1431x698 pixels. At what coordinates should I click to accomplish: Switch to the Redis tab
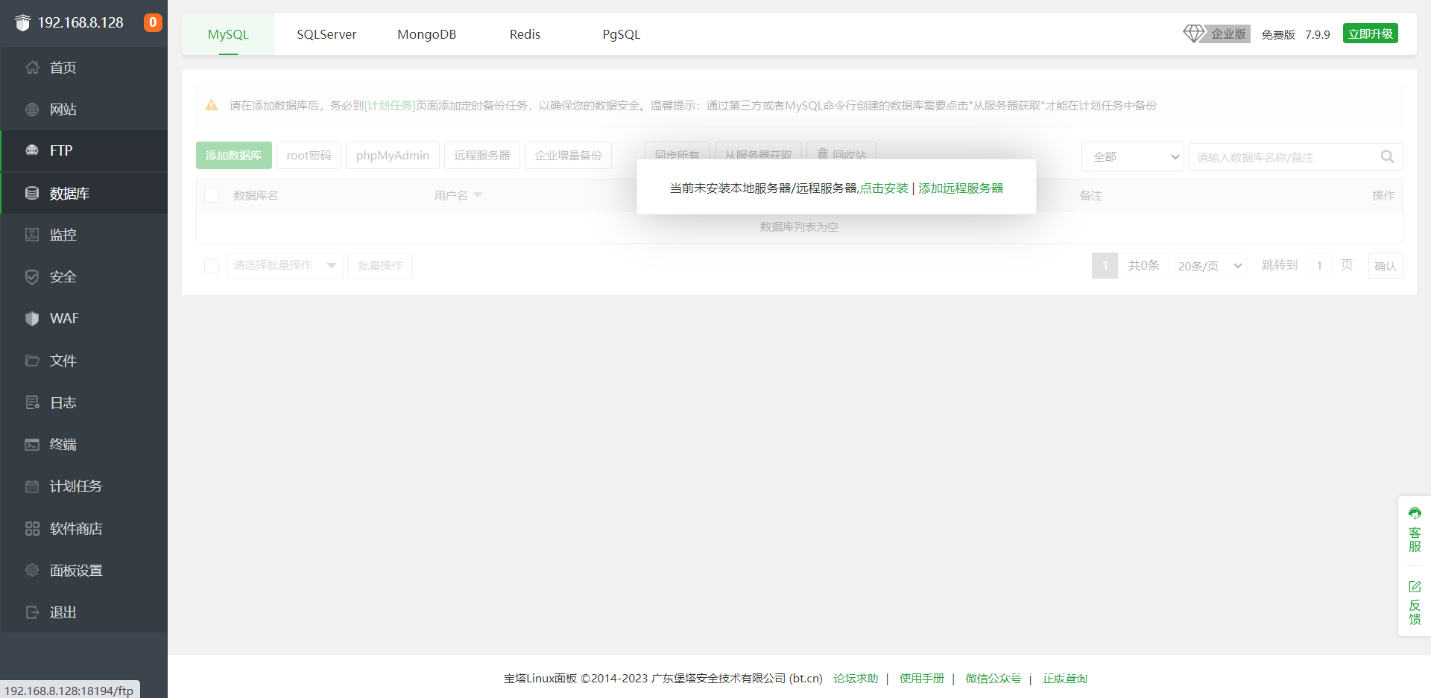[524, 34]
